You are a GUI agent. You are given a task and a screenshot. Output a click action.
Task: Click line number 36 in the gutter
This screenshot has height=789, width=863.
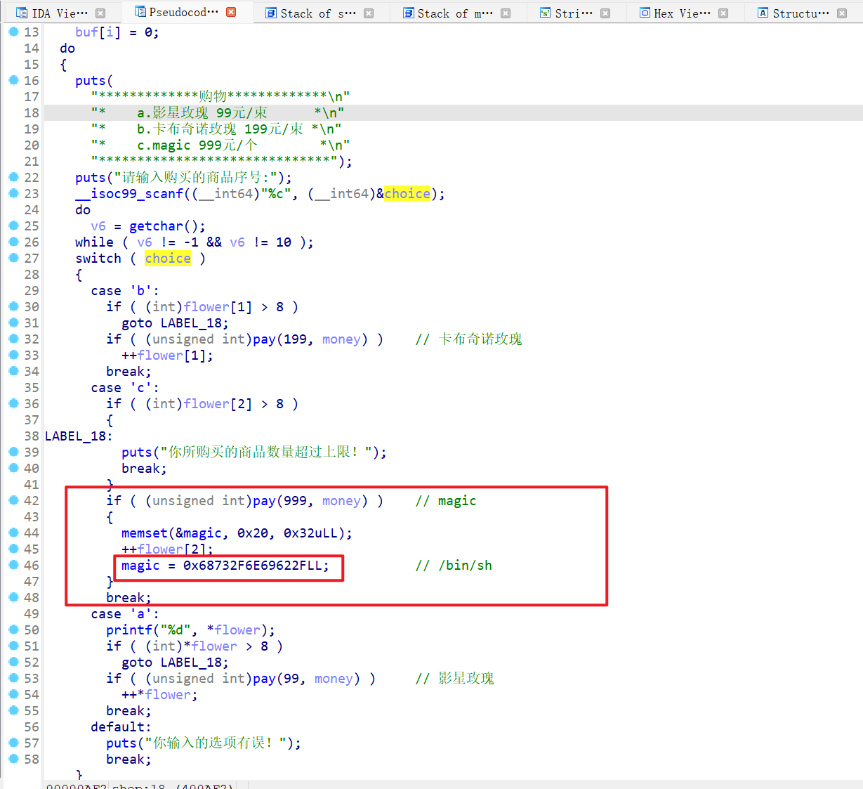pos(32,404)
